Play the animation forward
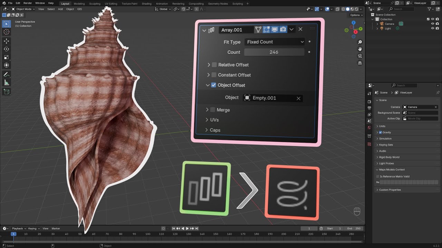 (x=187, y=228)
